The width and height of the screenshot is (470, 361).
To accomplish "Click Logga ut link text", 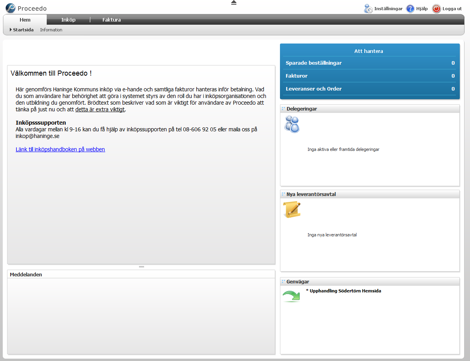I will [x=452, y=9].
